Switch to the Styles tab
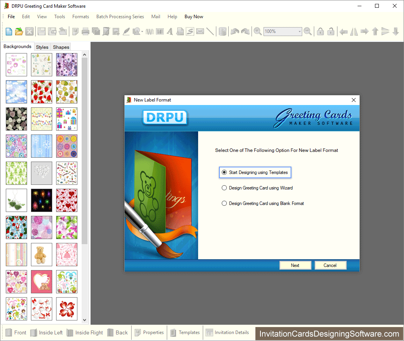Screen dimensions: 404x341 42,47
